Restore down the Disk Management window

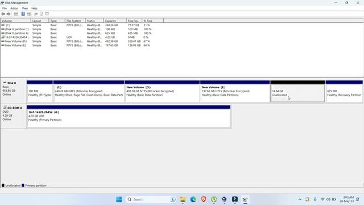346,3
